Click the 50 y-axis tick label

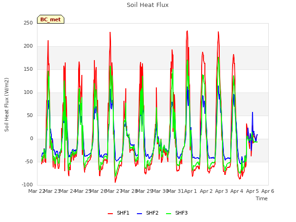tap(30, 116)
